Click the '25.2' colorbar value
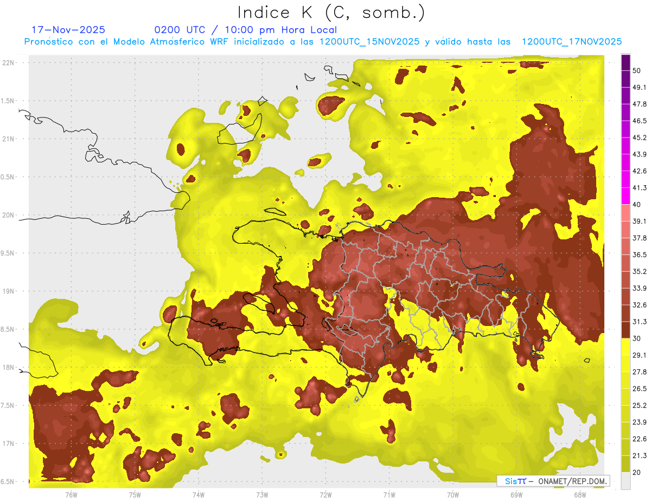 (x=640, y=405)
